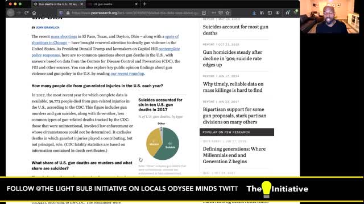This screenshot has height=204, width=364.
Task: Click the presenter webcam video thumbnail
Action: [x=329, y=16]
